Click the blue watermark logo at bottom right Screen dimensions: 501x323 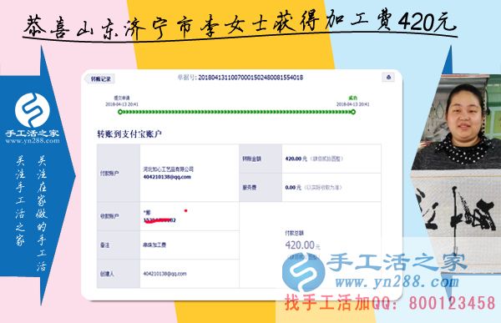[x=303, y=272]
